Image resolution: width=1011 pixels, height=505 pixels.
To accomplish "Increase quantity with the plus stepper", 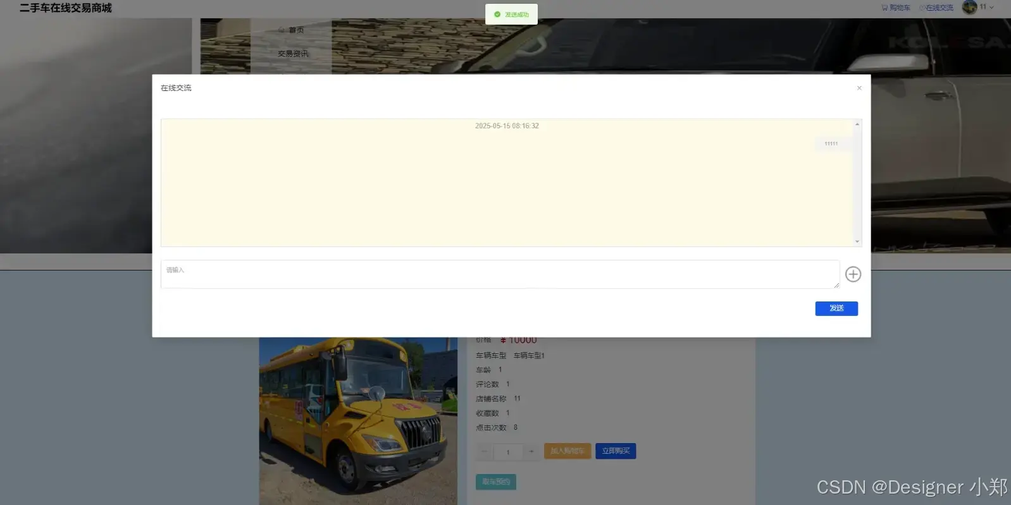I will [x=531, y=451].
